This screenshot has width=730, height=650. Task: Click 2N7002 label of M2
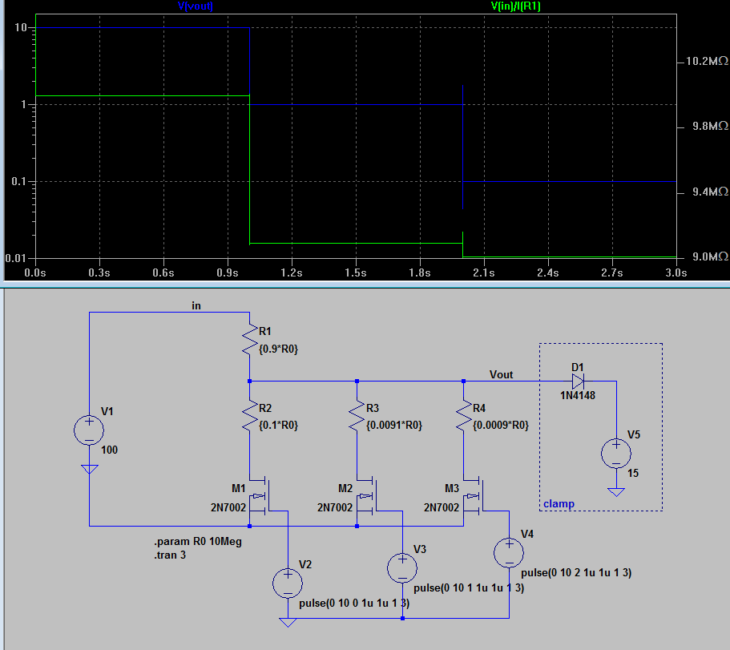[x=335, y=507]
